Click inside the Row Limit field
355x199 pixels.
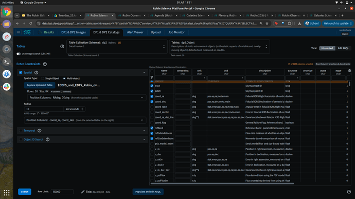click(62, 192)
